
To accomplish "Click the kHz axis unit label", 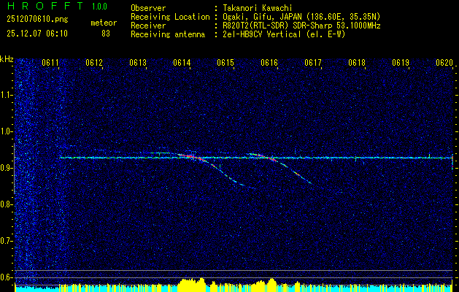I will [7, 59].
